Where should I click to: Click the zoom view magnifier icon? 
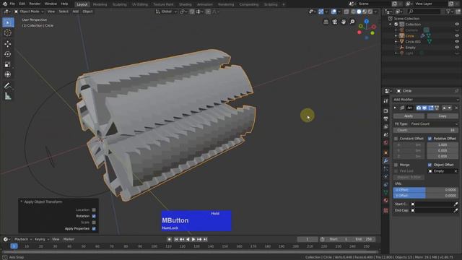(352, 22)
